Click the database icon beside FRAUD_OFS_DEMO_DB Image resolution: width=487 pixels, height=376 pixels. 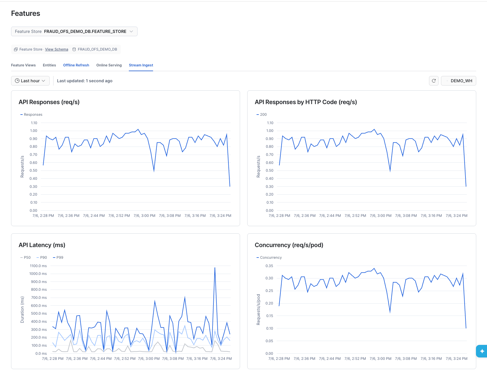click(74, 49)
